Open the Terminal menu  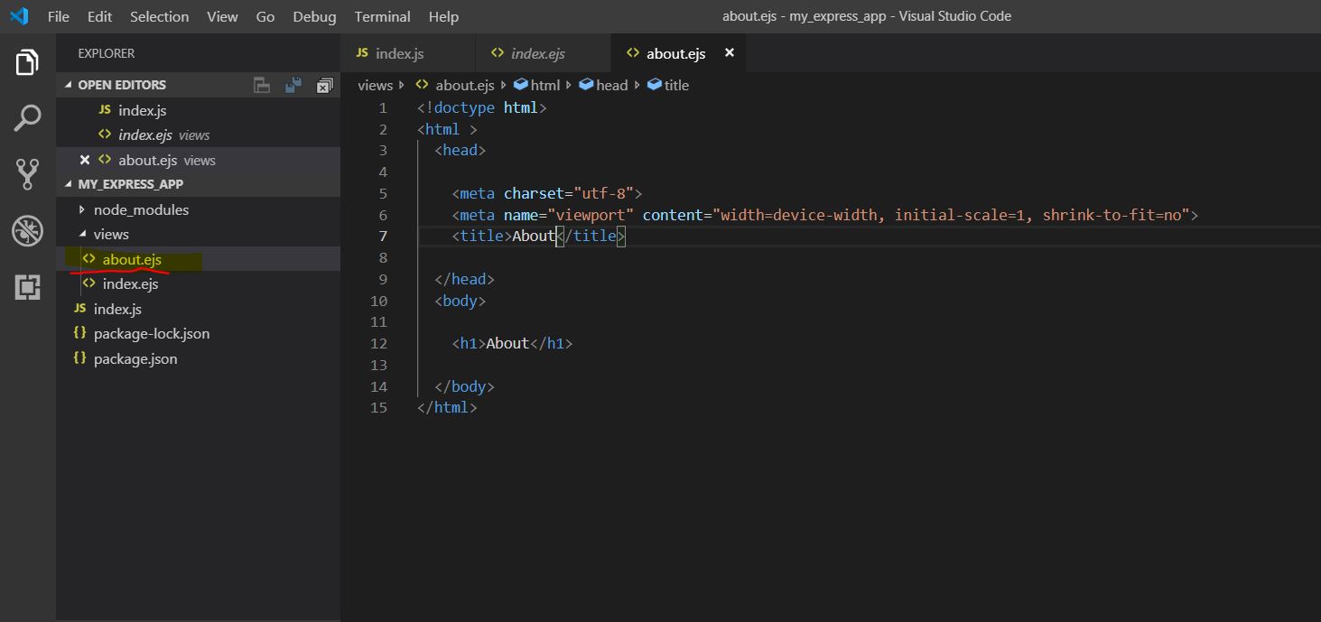tap(382, 16)
